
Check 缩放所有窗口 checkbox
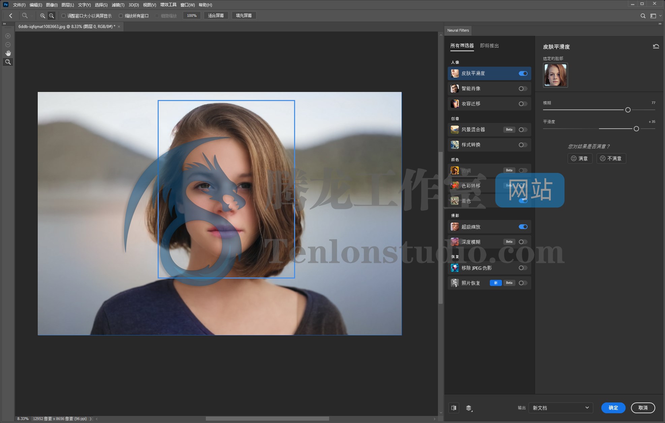[121, 16]
